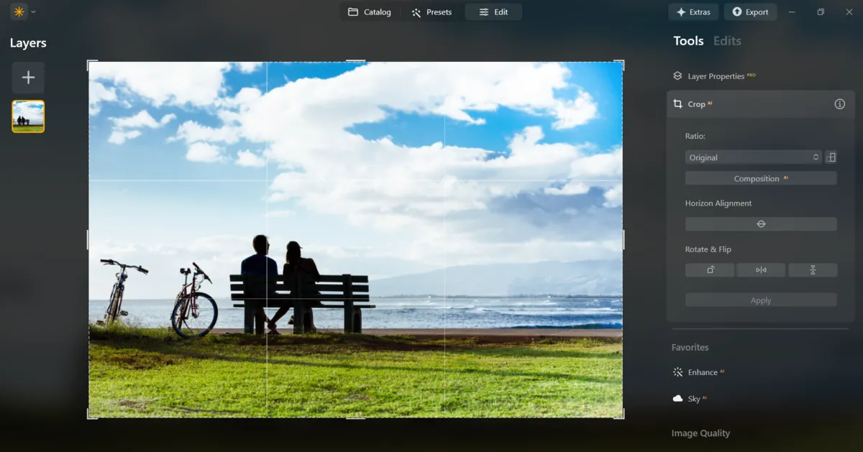Image resolution: width=863 pixels, height=452 pixels.
Task: Switch to the Presets tab
Action: (x=432, y=11)
